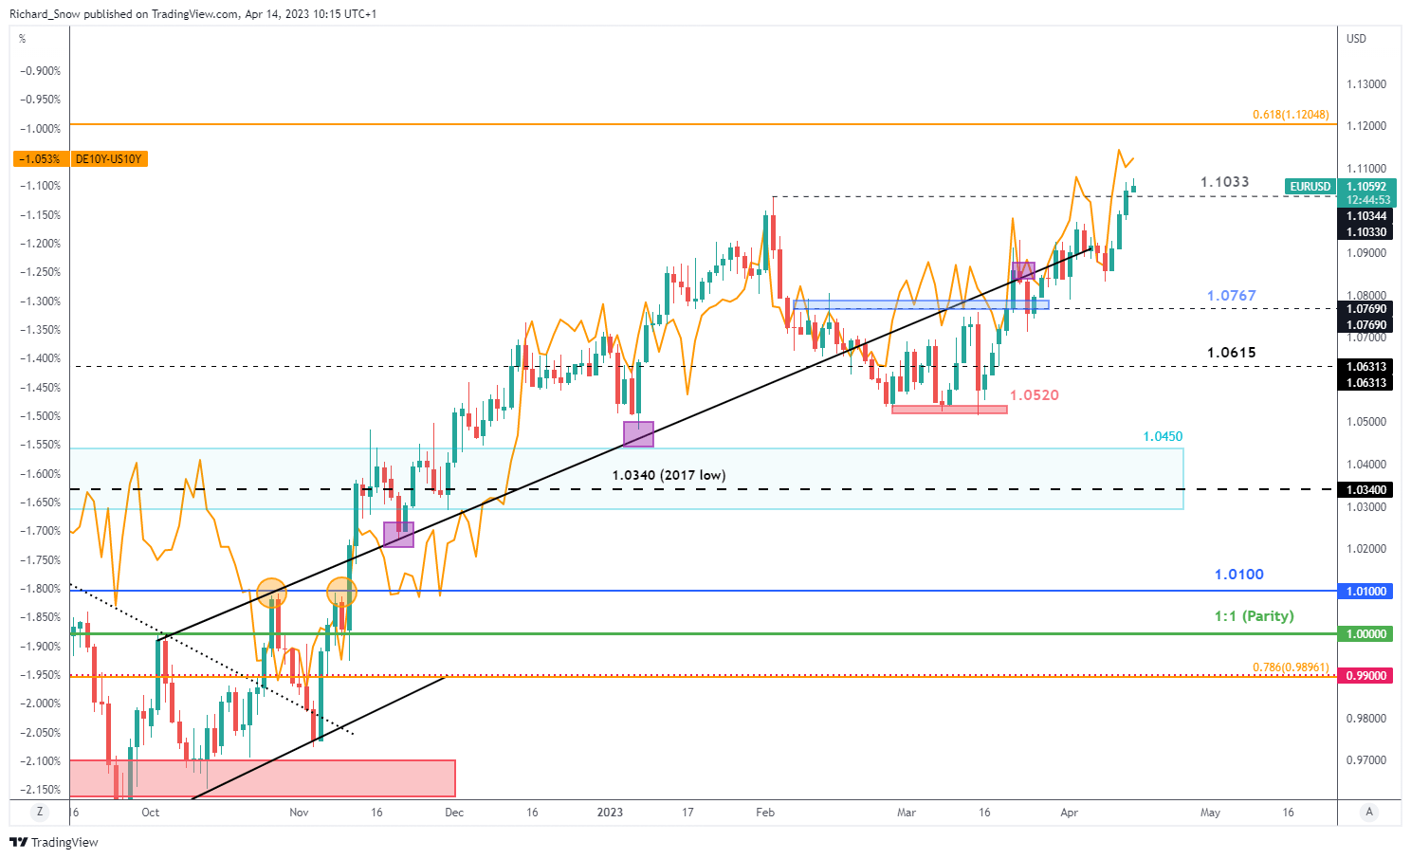The height and width of the screenshot is (859, 1411).
Task: Select the blue rectangle at the 1.0767 level
Action: click(x=921, y=305)
